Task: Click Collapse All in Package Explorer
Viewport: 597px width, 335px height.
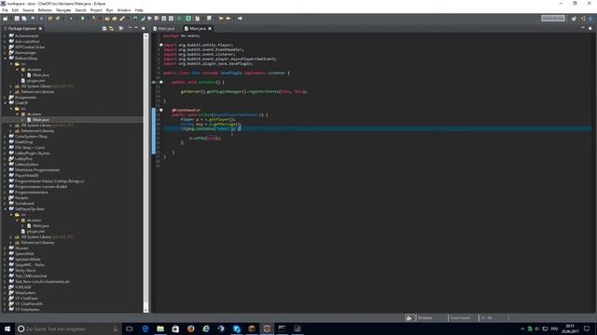Action: [104, 29]
